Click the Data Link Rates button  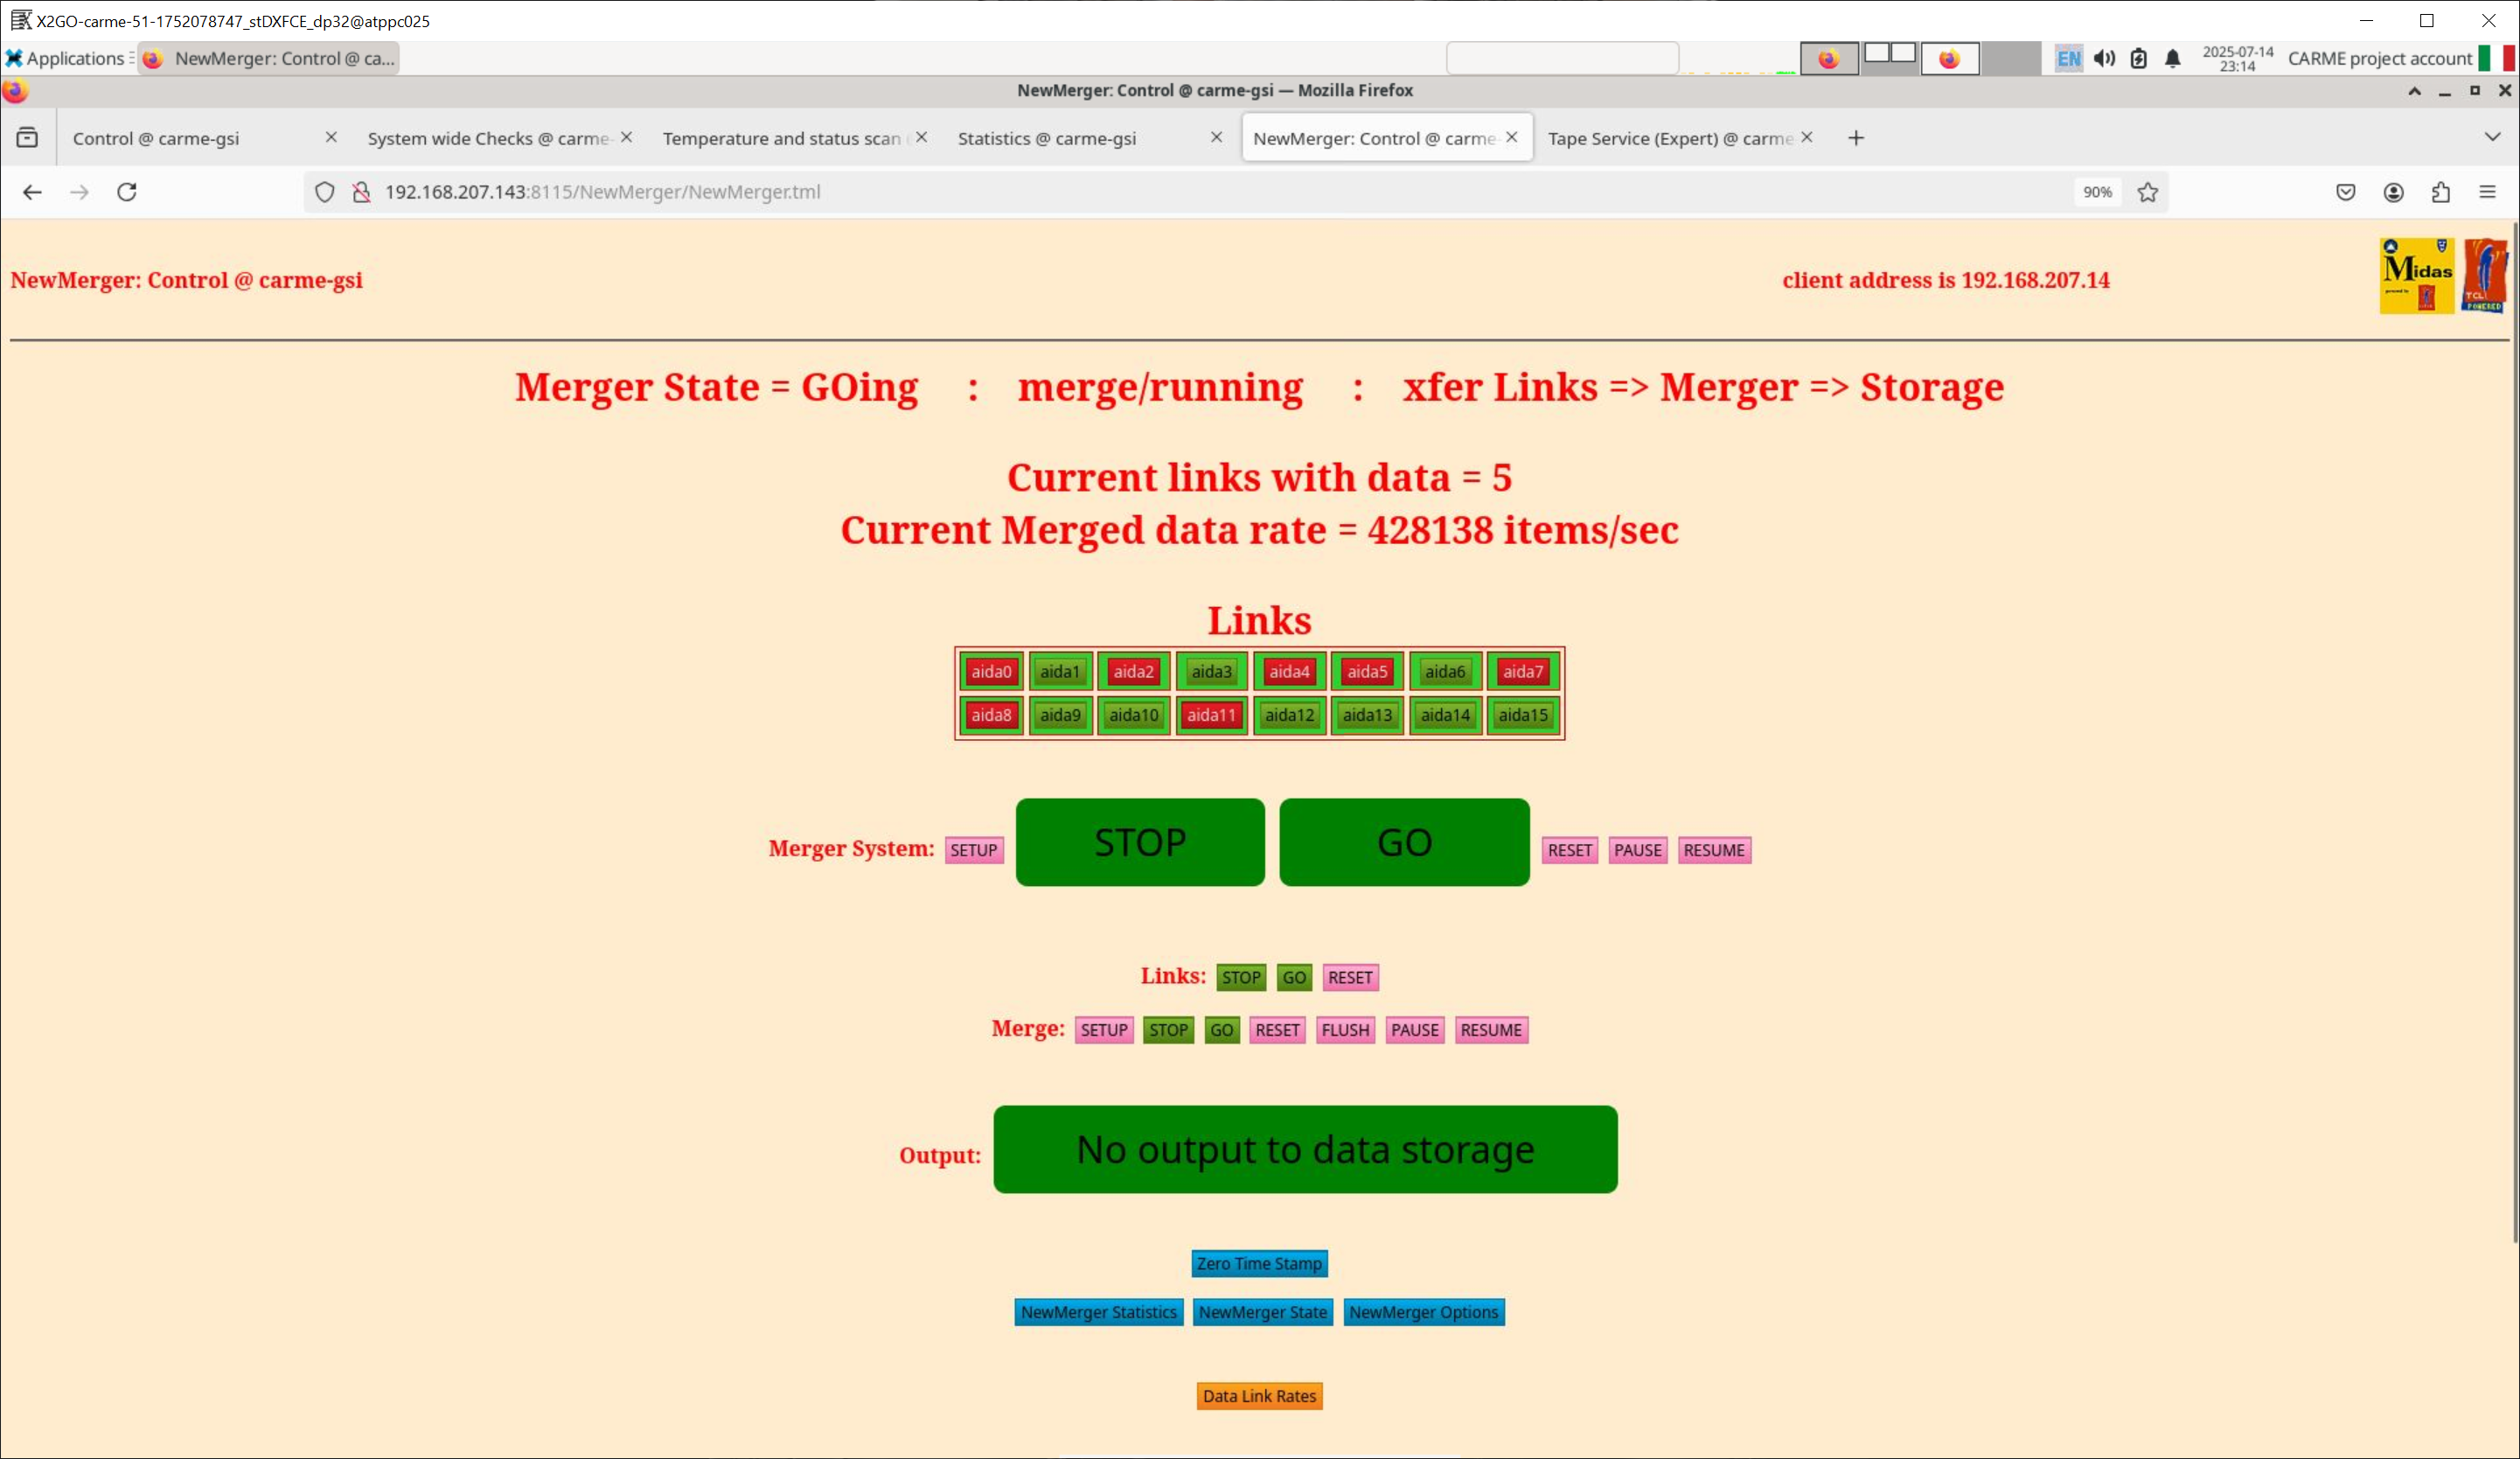click(x=1258, y=1395)
